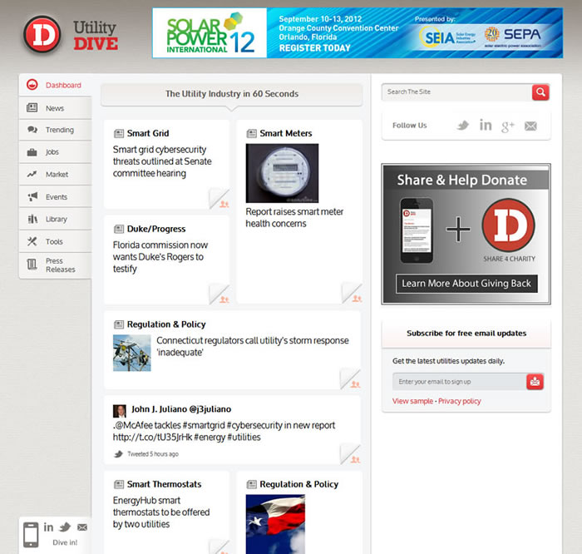Read Connecticut regulators storm response article
Image resolution: width=582 pixels, height=554 pixels.
pos(253,346)
